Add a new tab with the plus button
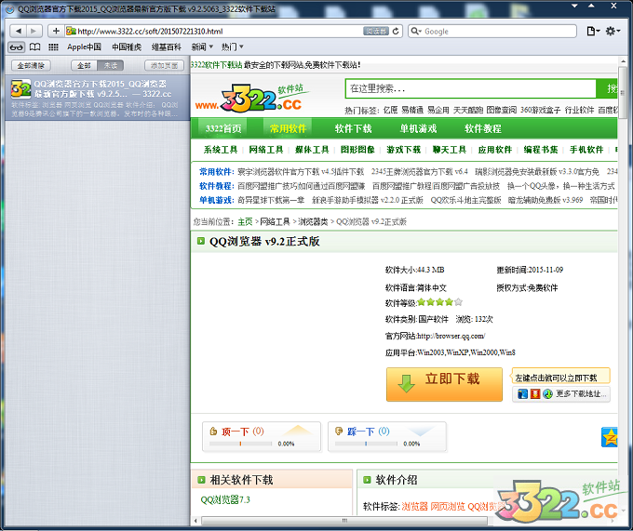The width and height of the screenshot is (633, 531). pos(56,31)
